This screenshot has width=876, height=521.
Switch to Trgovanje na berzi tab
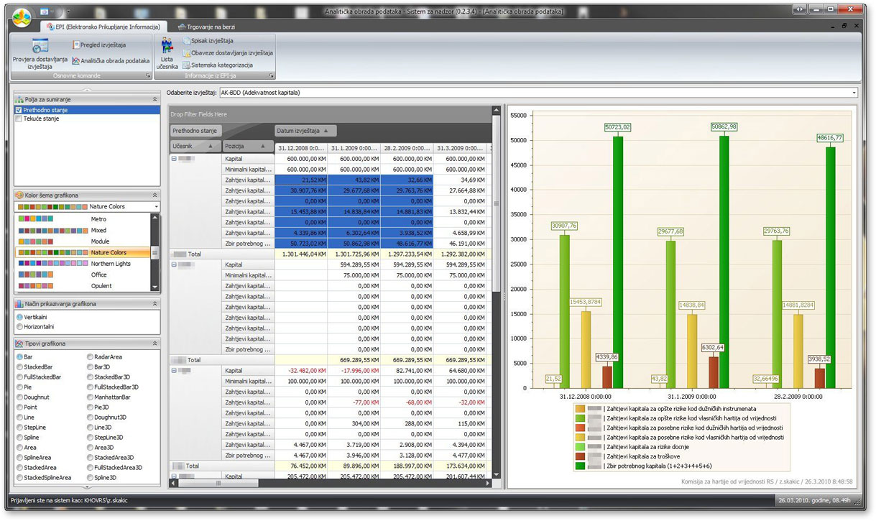click(x=207, y=27)
